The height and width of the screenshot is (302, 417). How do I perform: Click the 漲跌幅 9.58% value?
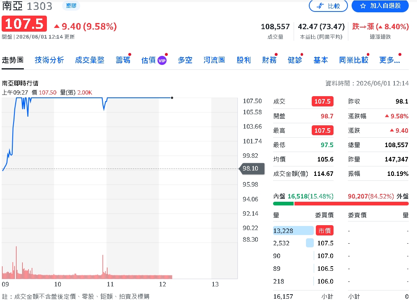click(397, 116)
